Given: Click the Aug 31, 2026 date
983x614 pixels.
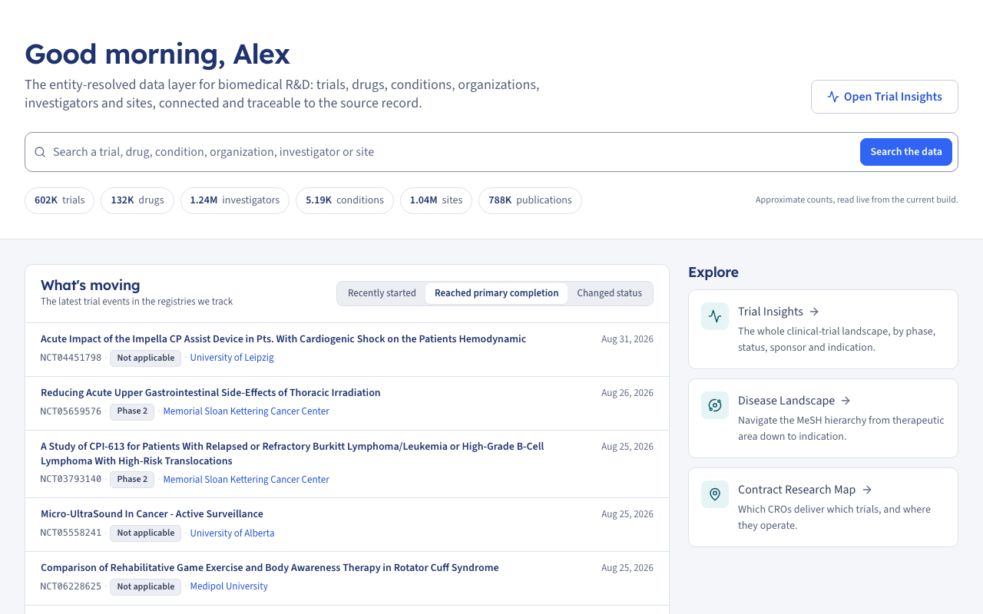Looking at the screenshot, I should click(x=627, y=339).
